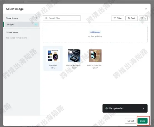
Task: Expand the view mode dropdown chevron
Action: [x=145, y=18]
